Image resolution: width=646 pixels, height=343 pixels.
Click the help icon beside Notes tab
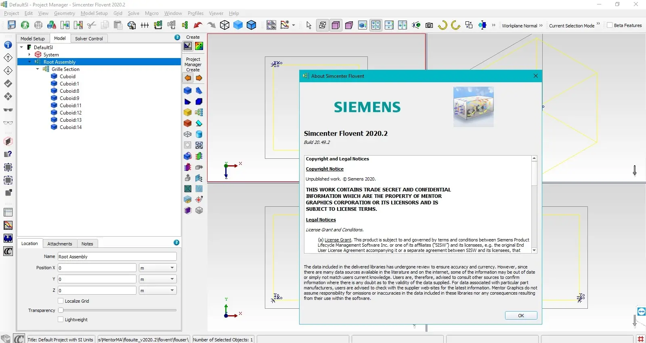click(x=176, y=243)
